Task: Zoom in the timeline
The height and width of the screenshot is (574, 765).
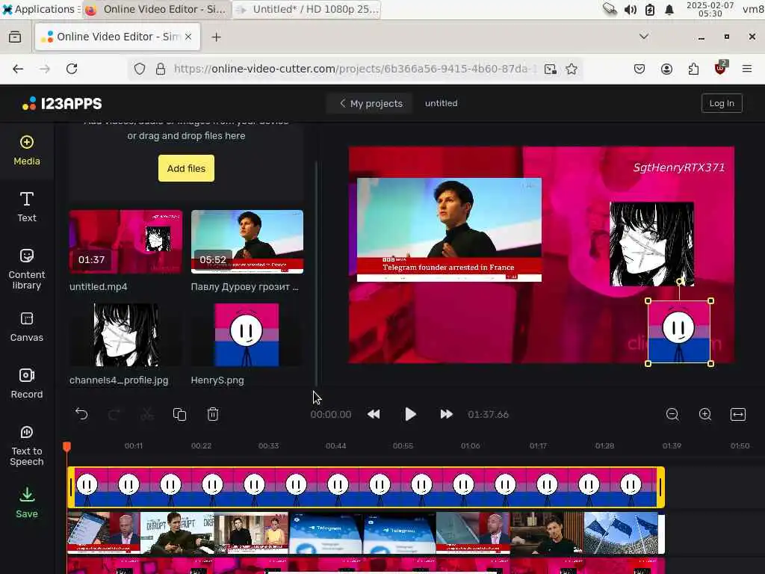Action: click(705, 414)
